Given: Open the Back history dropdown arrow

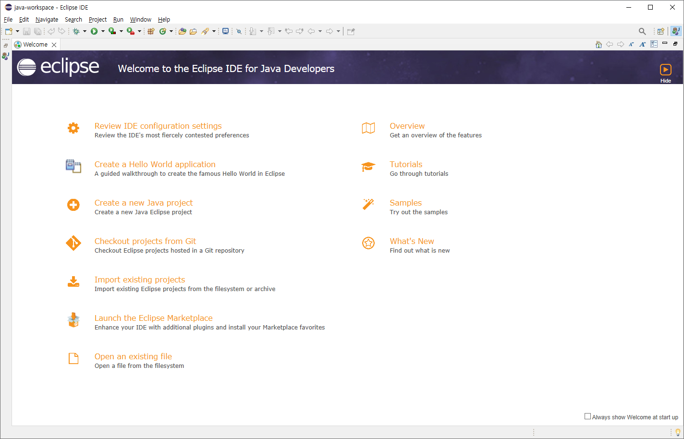Looking at the screenshot, I should pos(320,31).
